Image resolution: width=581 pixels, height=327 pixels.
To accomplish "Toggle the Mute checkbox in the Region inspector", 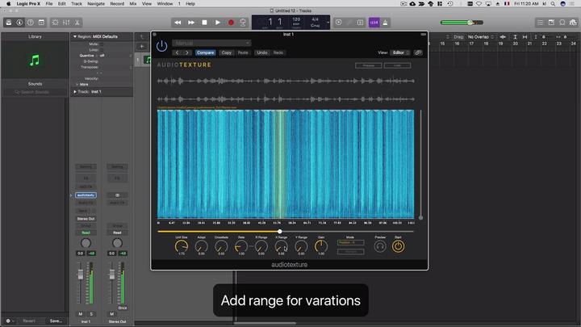I will coord(102,44).
